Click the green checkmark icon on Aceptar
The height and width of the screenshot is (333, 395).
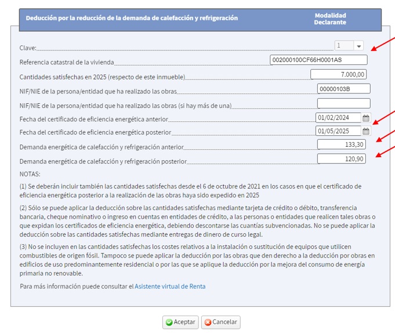169,322
